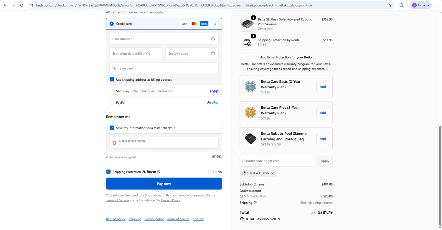Click the $389.90 product price
The height and width of the screenshot is (230, 442).
(327, 19)
